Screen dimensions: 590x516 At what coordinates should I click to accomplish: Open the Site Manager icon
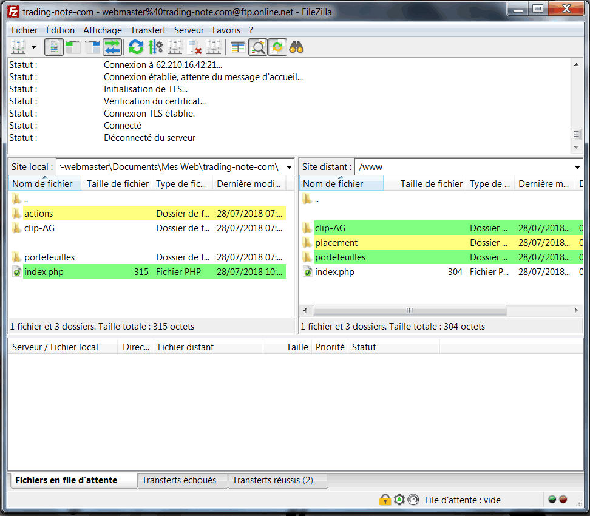(18, 47)
